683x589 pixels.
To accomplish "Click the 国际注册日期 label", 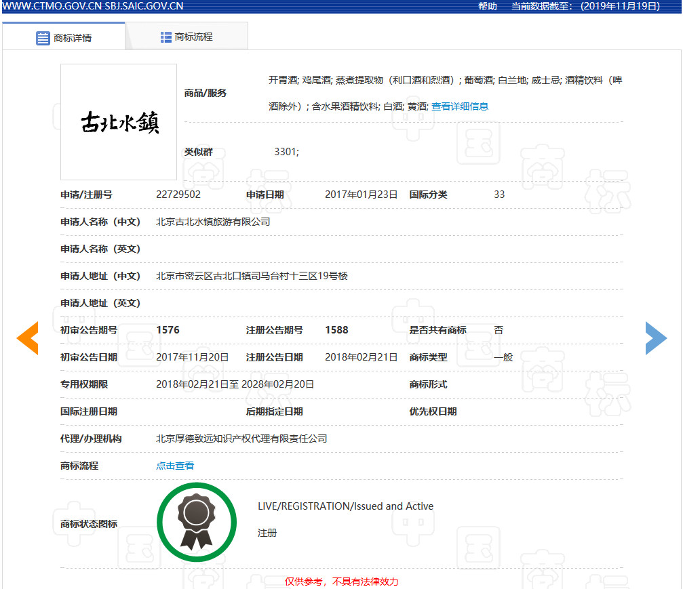I will [x=89, y=411].
